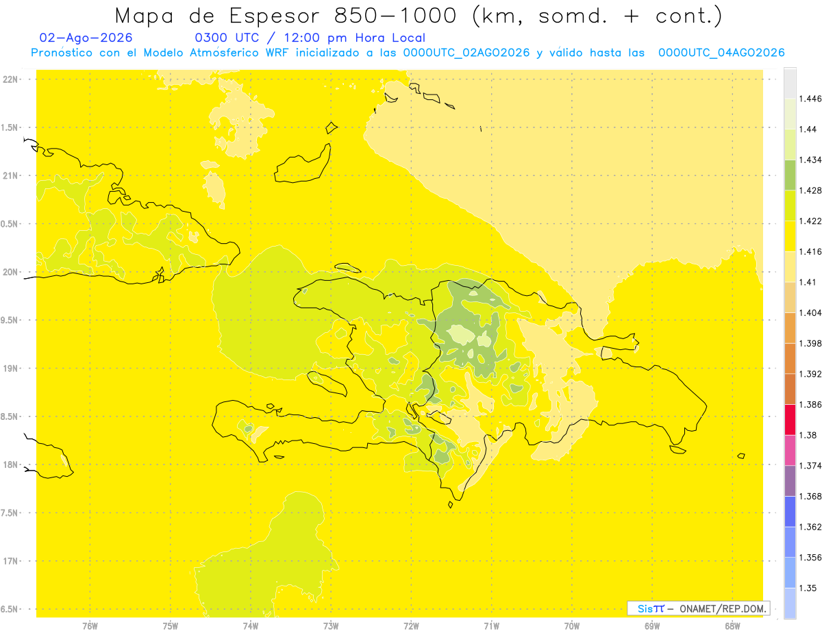Click the '1.428' color scale value

(x=811, y=190)
